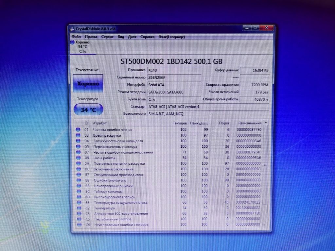The height and width of the screenshot is (251, 335).
Task: Click the Возможности field S.M.A.R.T., AAM, NCQ
Action: [x=208, y=114]
